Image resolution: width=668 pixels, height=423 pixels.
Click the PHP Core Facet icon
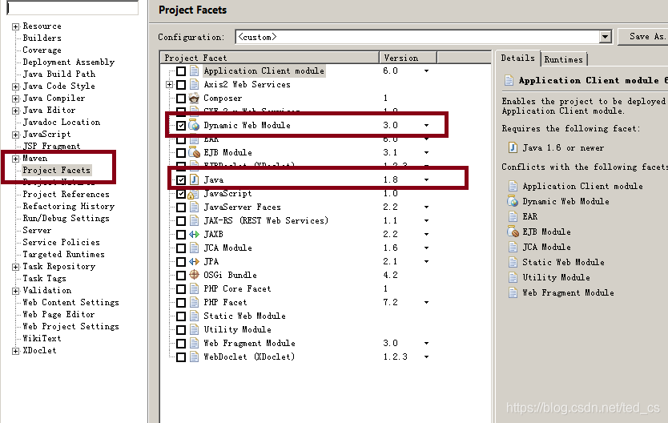[195, 289]
